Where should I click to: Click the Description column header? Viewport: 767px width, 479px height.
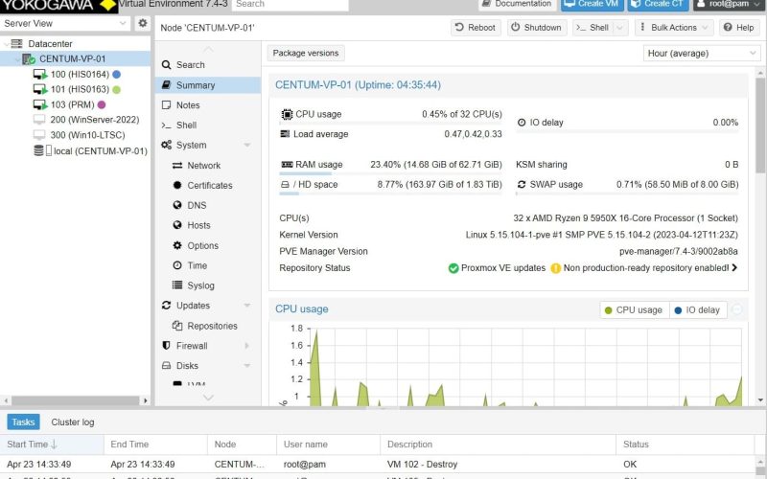498,445
